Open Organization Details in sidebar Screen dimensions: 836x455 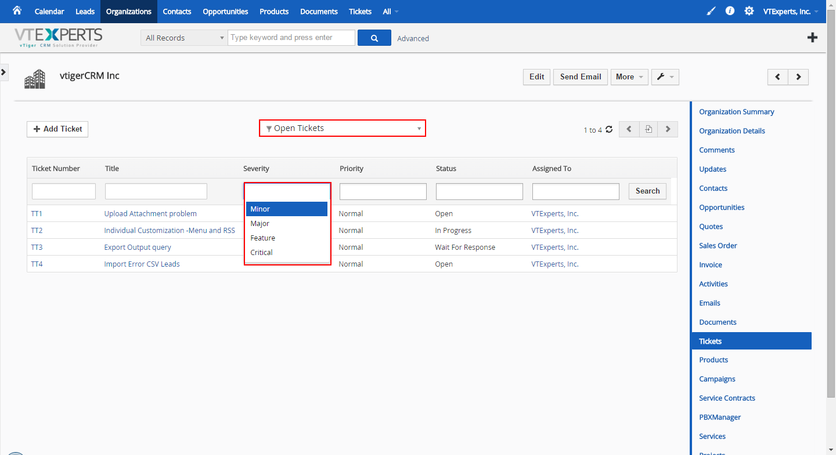(x=732, y=131)
